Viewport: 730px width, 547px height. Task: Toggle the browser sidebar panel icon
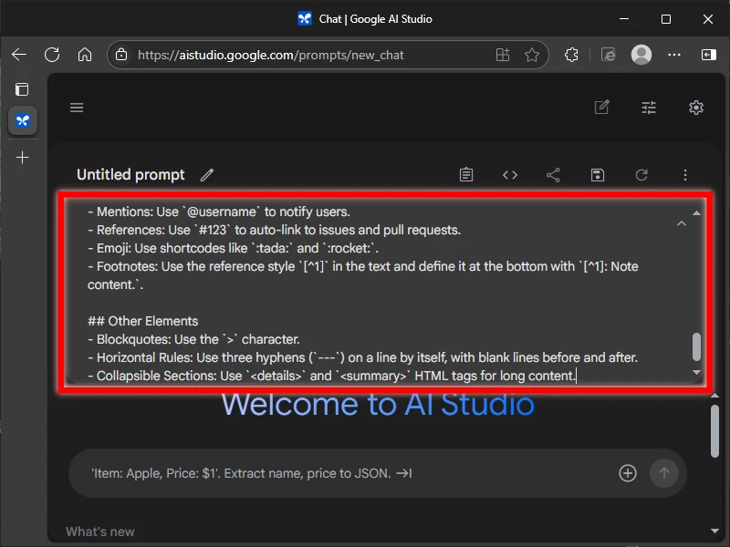click(708, 55)
